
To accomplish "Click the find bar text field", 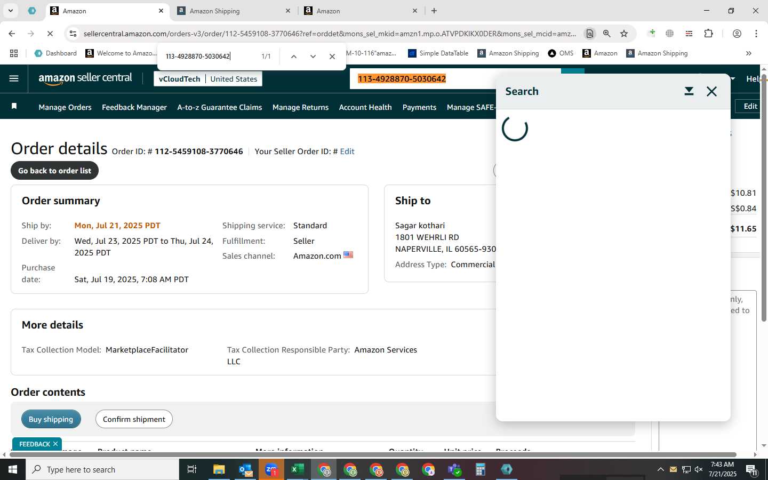I will click(208, 57).
